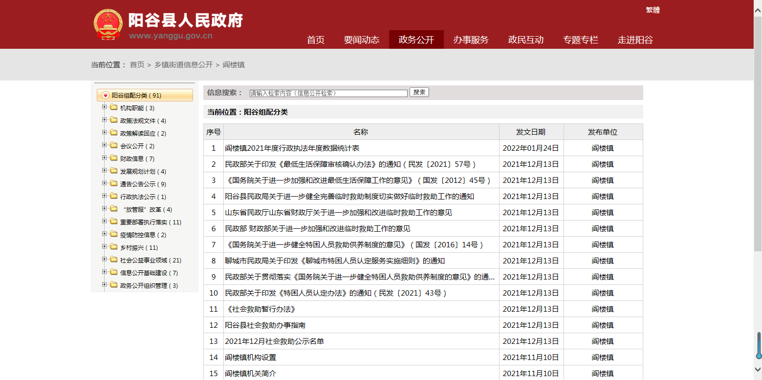Open the 阎楼镇机关简介 entry
The height and width of the screenshot is (380, 762).
pos(251,374)
